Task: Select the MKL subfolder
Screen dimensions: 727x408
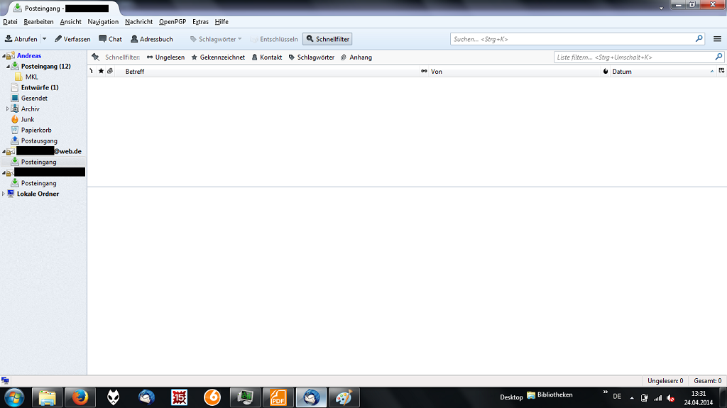Action: pyautogui.click(x=31, y=77)
